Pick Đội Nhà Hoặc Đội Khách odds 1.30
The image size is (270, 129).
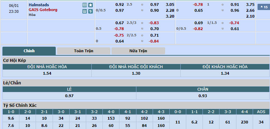(x=136, y=73)
